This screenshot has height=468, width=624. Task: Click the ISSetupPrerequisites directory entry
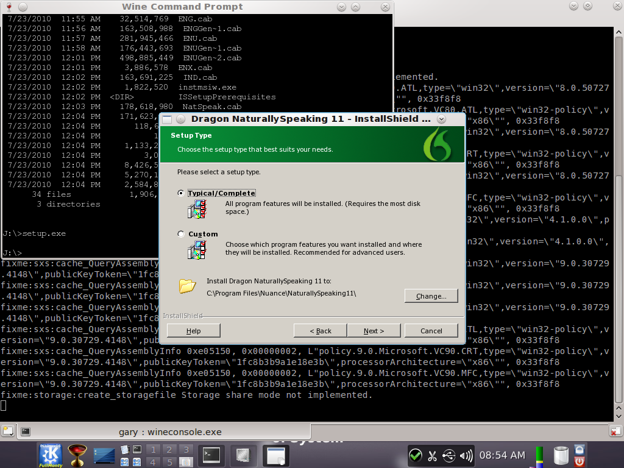(x=227, y=97)
